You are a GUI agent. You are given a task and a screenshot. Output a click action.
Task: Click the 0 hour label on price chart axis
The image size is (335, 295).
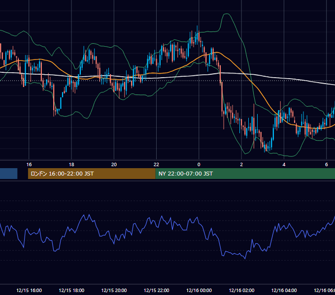click(199, 165)
